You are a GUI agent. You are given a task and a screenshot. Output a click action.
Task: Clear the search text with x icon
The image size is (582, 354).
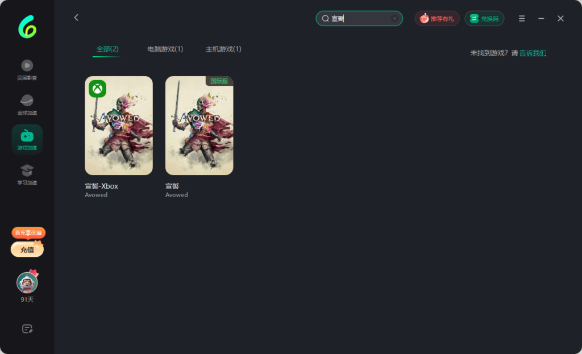394,19
